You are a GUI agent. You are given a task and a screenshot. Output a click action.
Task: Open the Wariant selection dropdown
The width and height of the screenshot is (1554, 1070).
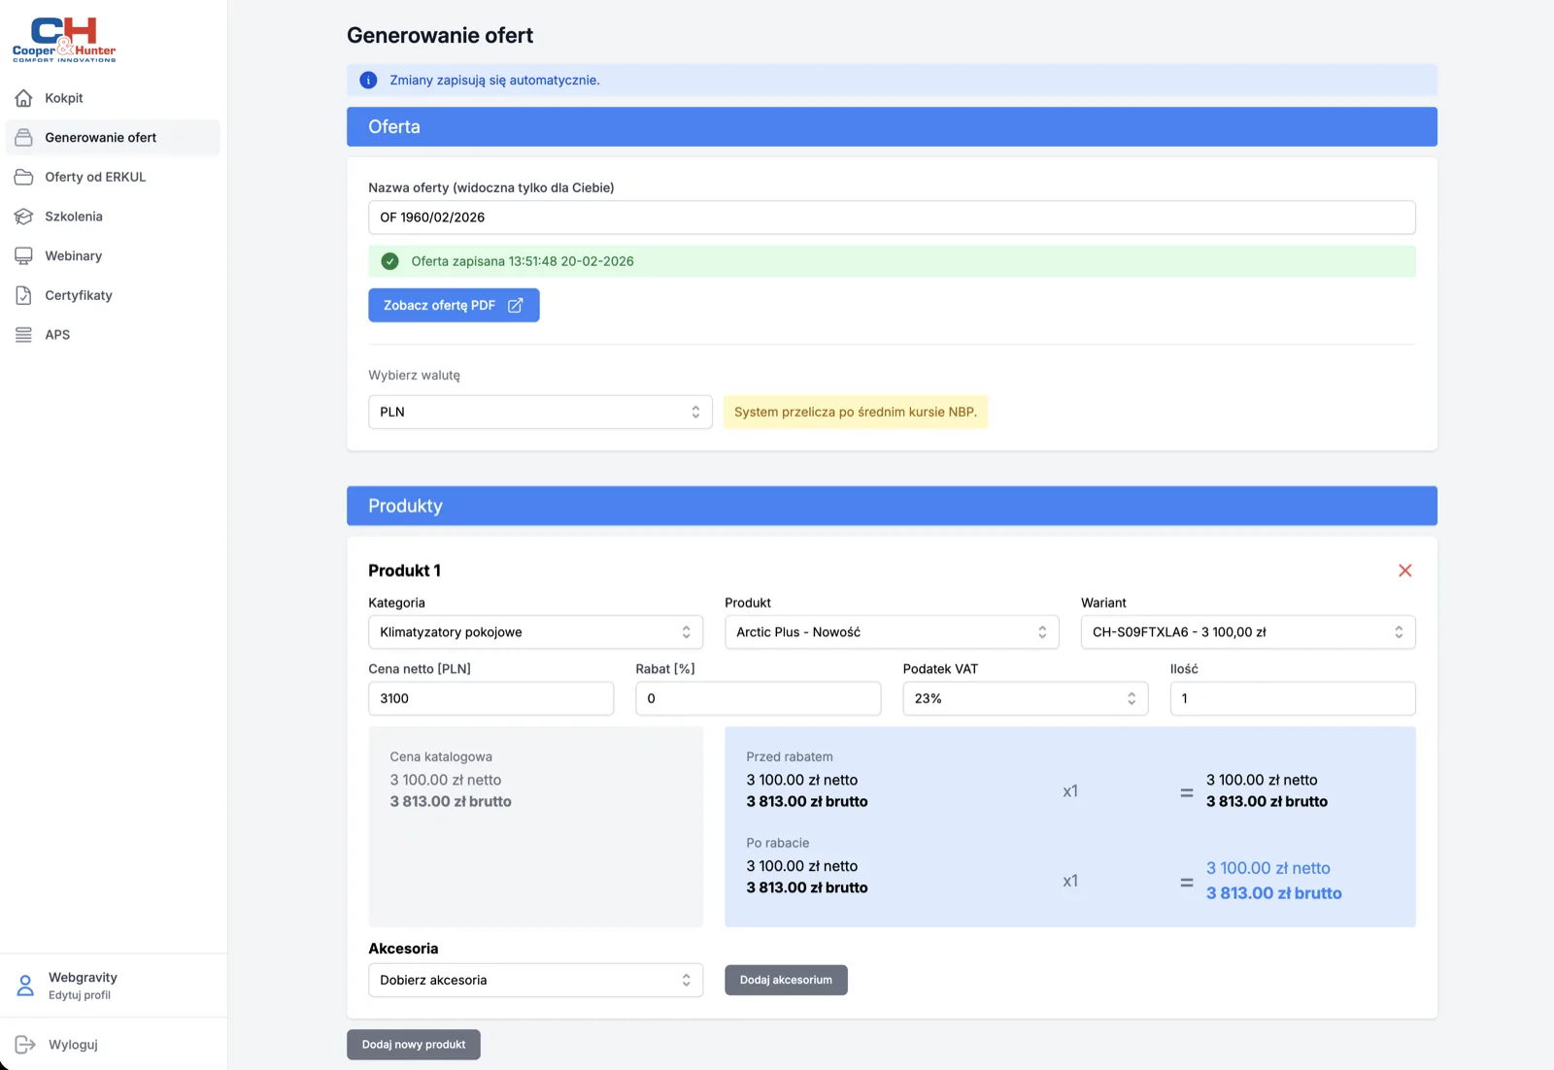[1247, 632]
